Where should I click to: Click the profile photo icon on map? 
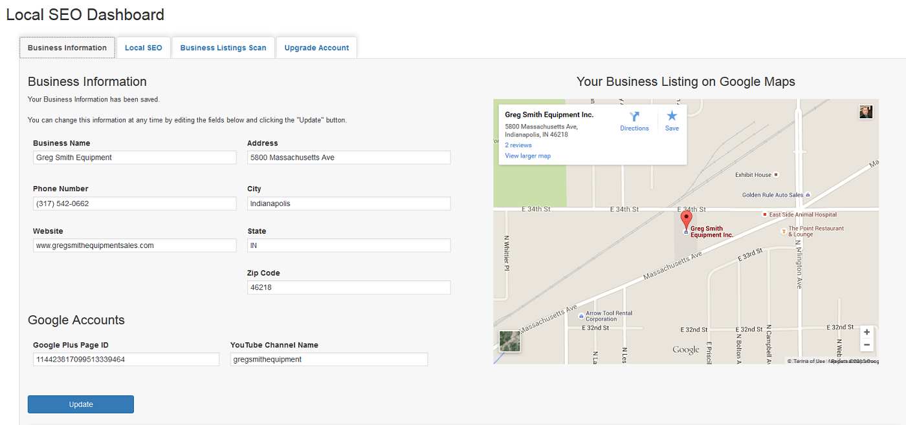pyautogui.click(x=866, y=112)
